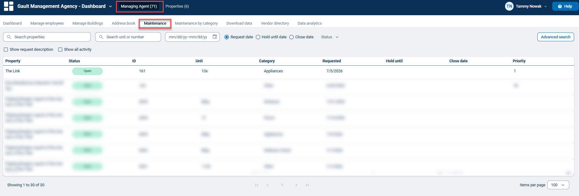Go to last page pagination icon
Screen dimensions: 579x196
[307, 185]
